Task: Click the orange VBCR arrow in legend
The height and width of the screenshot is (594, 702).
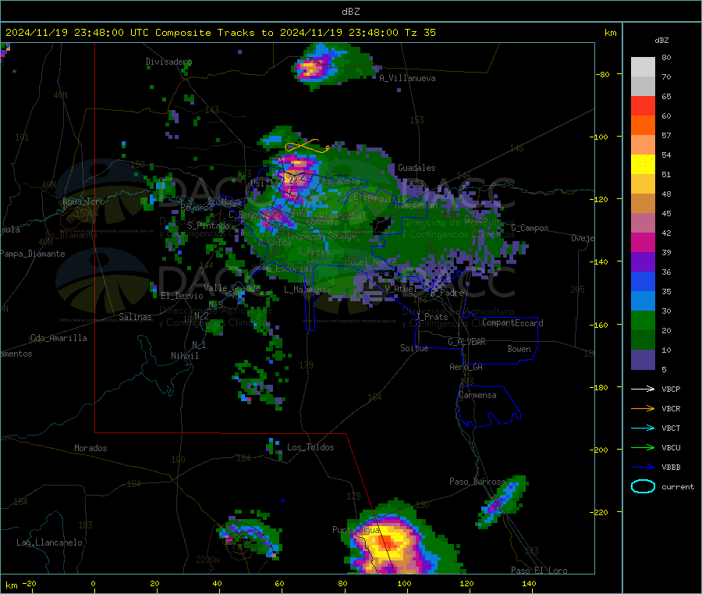Action: 643,408
